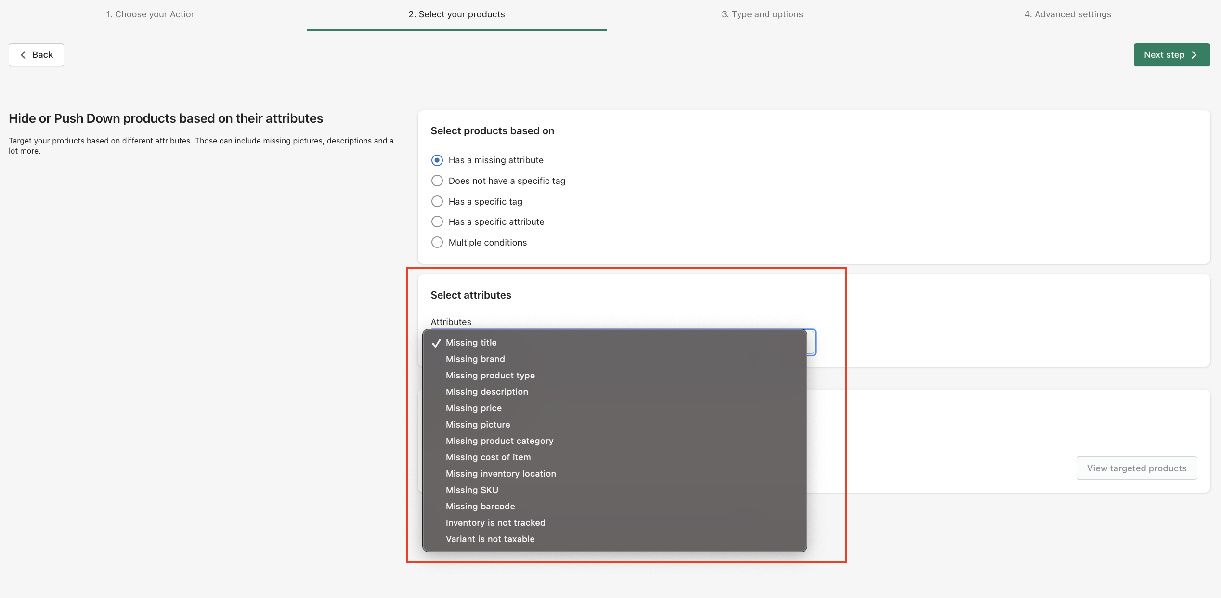Choose 'Missing SKU' attribute option
1221x598 pixels.
pos(472,490)
